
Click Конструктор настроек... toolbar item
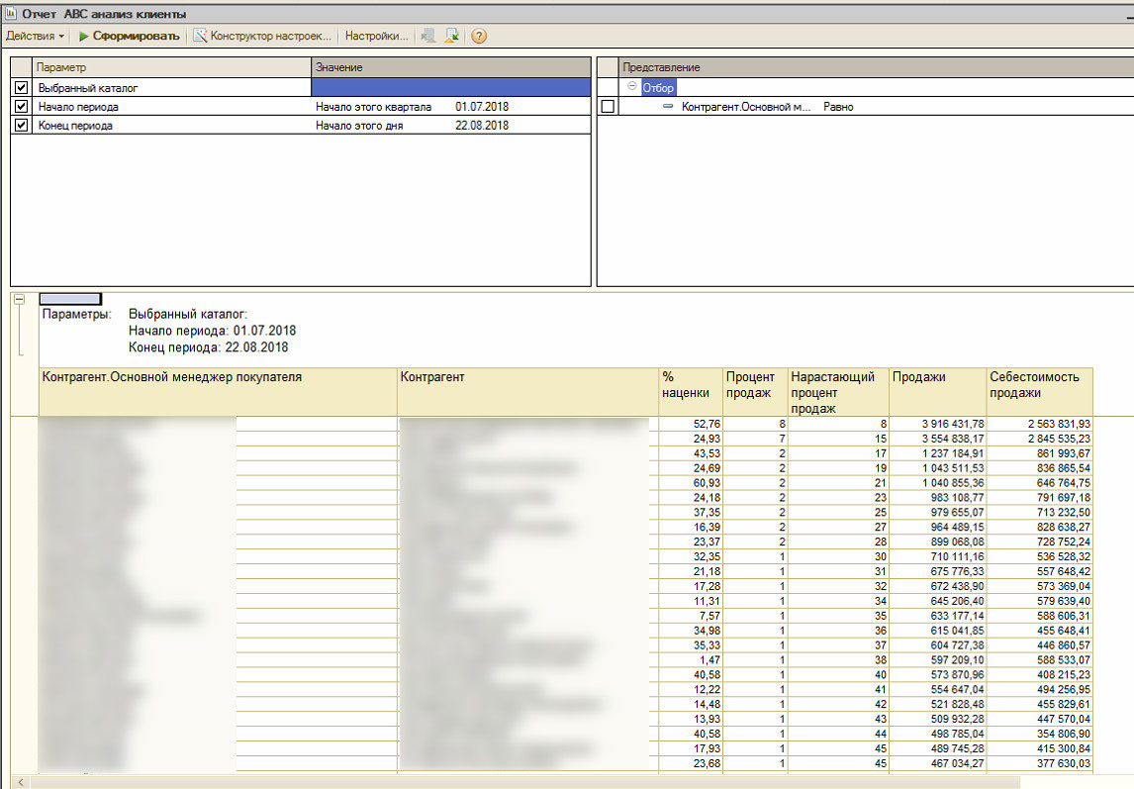coord(270,36)
